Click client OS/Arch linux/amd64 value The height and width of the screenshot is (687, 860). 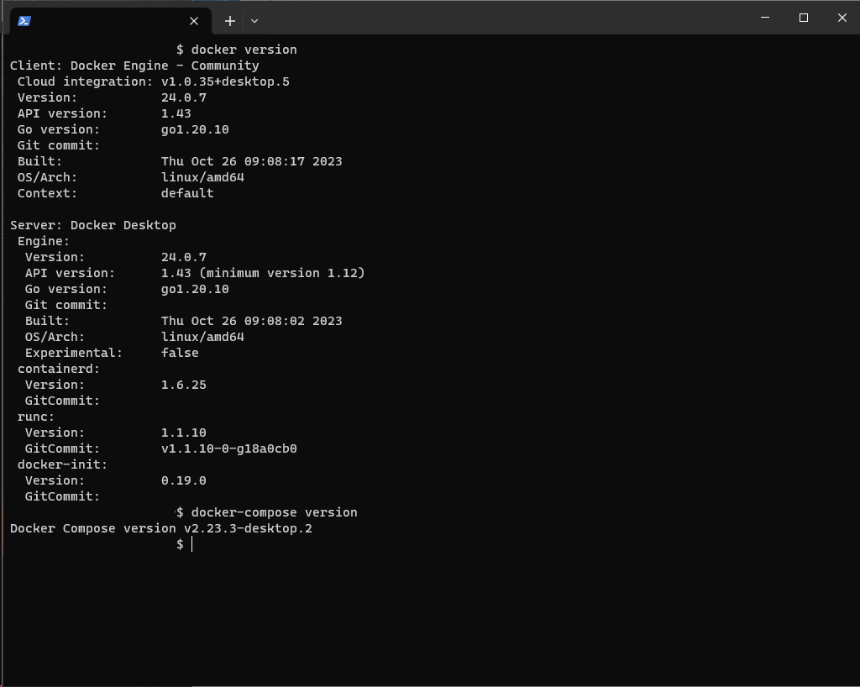(x=202, y=177)
